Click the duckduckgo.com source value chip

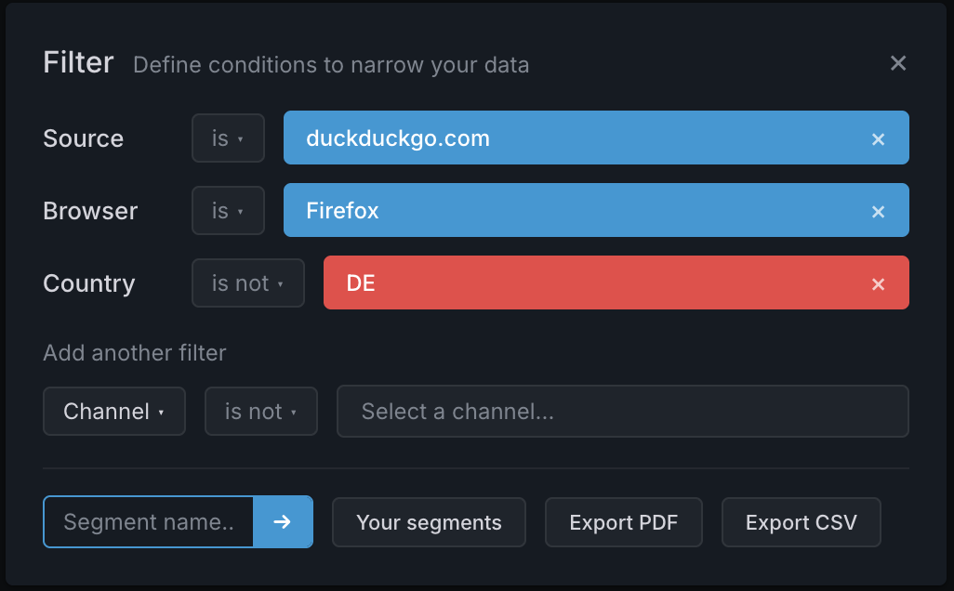pos(558,138)
